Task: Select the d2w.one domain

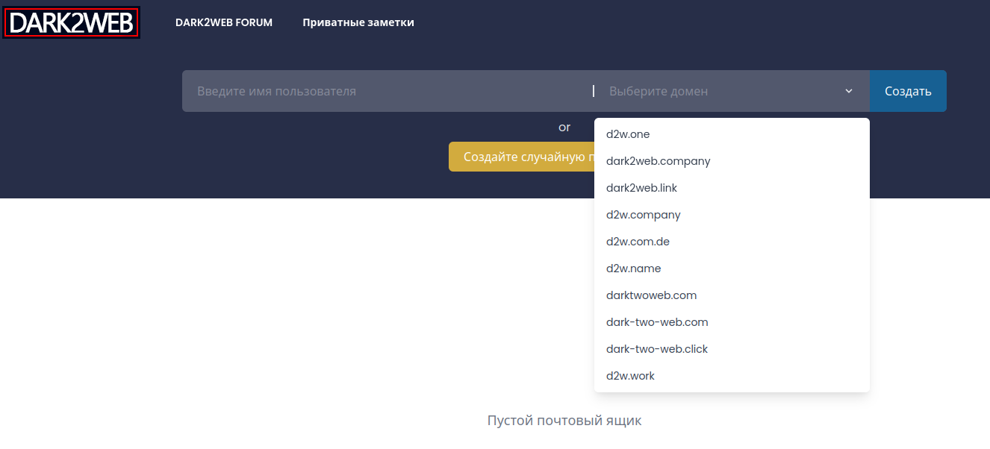Action: pyautogui.click(x=732, y=134)
